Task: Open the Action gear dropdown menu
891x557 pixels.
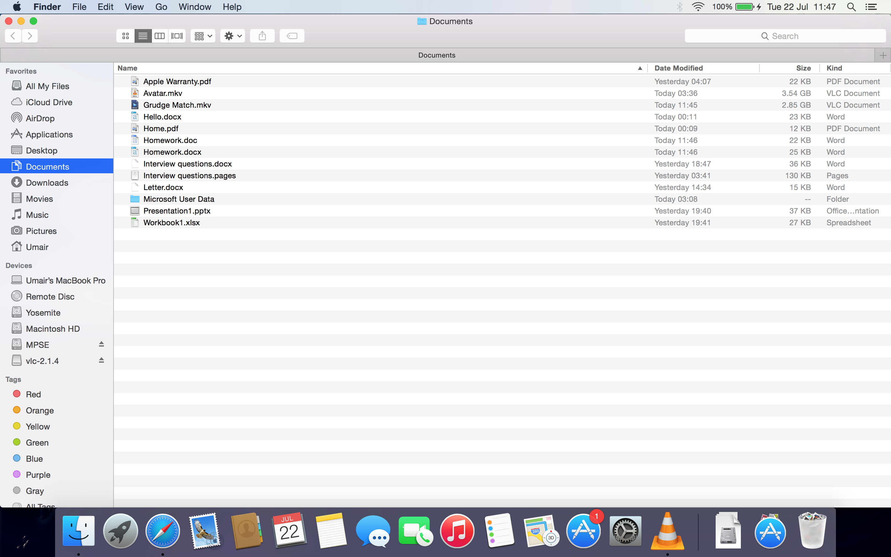Action: coord(233,36)
